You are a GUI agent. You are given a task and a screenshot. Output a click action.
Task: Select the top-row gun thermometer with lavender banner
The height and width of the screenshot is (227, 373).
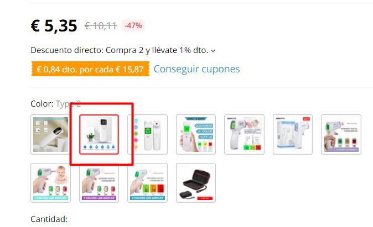pyautogui.click(x=341, y=134)
